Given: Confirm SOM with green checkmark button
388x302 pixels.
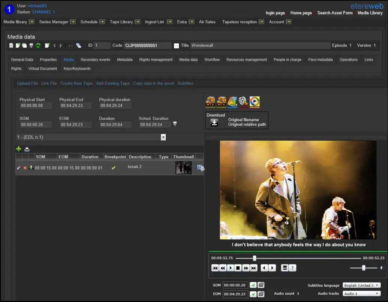Looking at the screenshot, I should click(x=253, y=285).
